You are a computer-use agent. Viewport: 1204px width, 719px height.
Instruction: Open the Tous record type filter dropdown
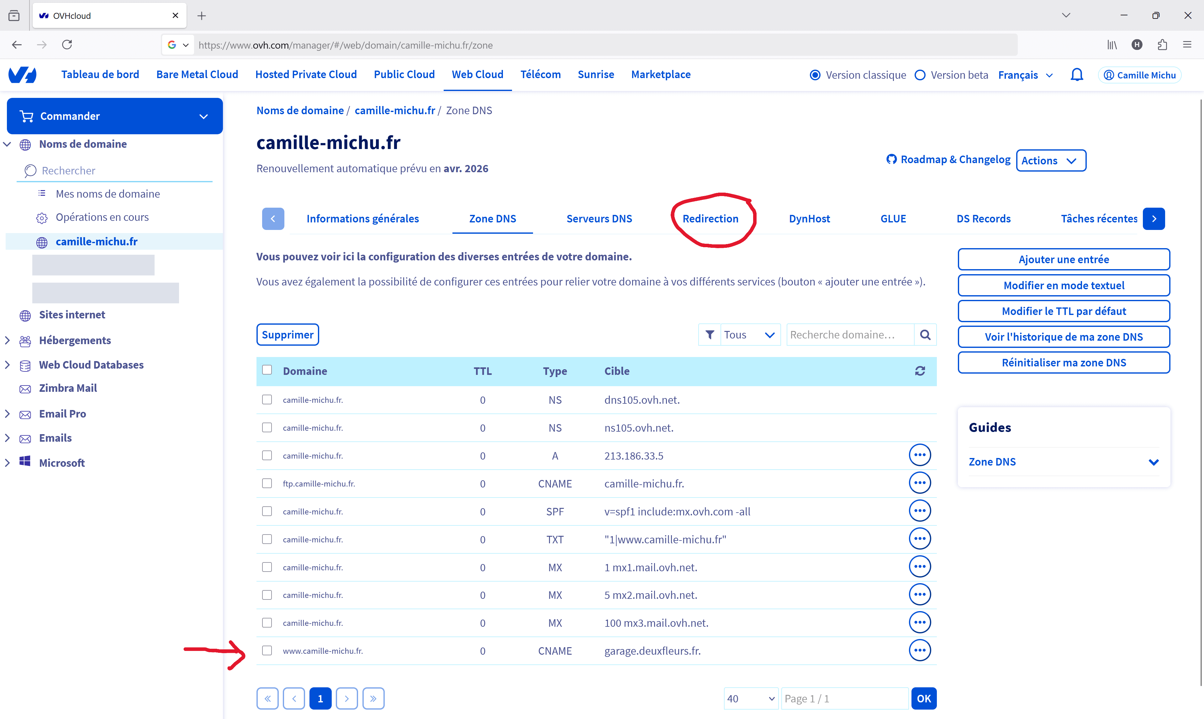tap(750, 335)
